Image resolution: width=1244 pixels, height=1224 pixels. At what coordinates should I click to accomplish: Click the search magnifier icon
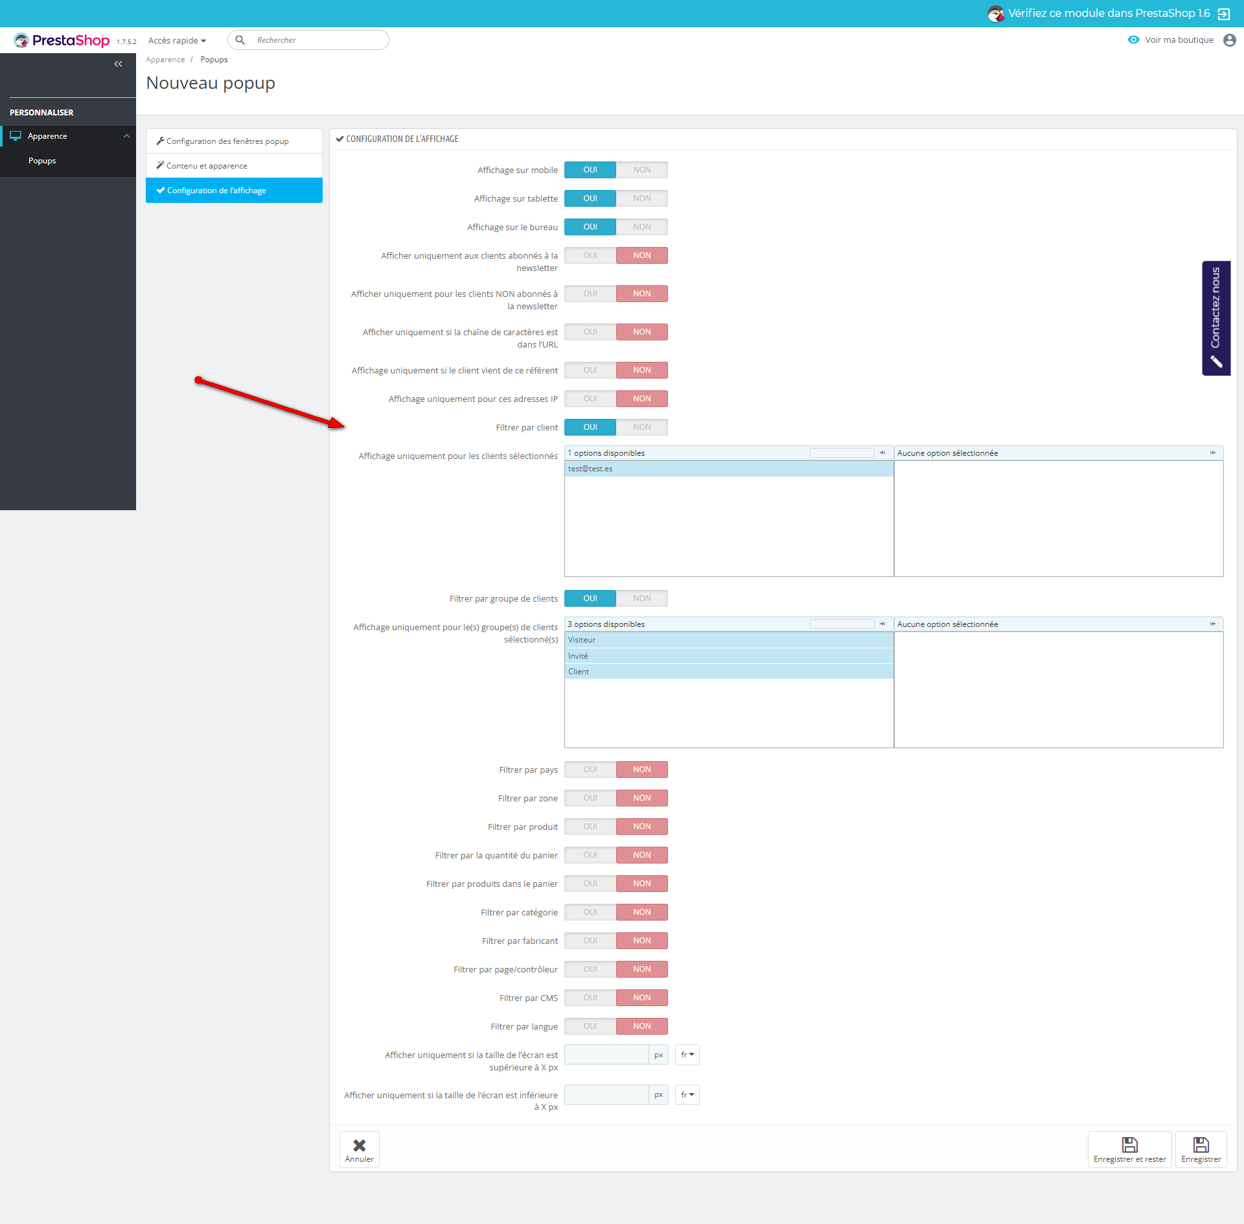(x=240, y=40)
